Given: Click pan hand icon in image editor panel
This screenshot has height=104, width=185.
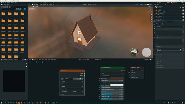Looking at the screenshot, I should [x=26, y=66].
